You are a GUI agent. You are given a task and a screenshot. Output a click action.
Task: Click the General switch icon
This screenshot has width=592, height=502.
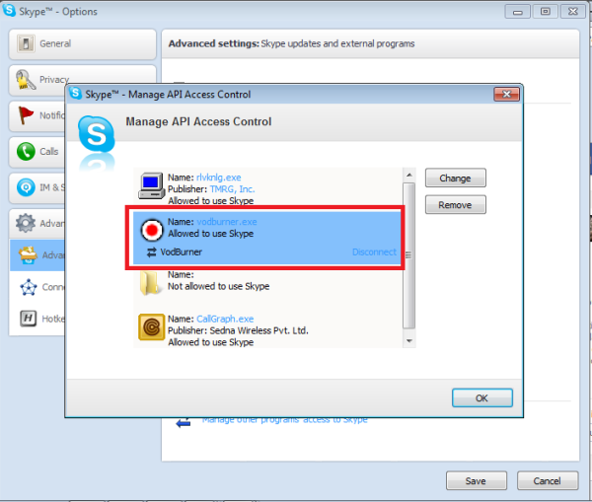coord(26,43)
